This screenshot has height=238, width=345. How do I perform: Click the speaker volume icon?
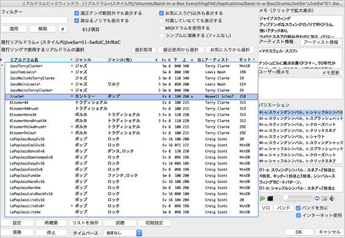click(332, 198)
